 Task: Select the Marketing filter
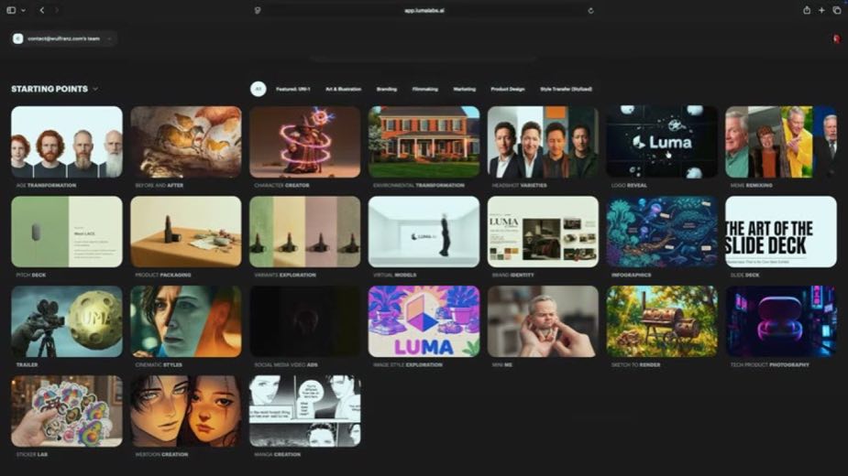pyautogui.click(x=465, y=89)
